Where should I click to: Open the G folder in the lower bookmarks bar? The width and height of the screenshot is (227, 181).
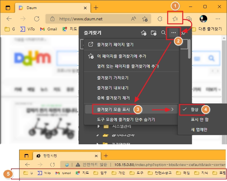28,173
